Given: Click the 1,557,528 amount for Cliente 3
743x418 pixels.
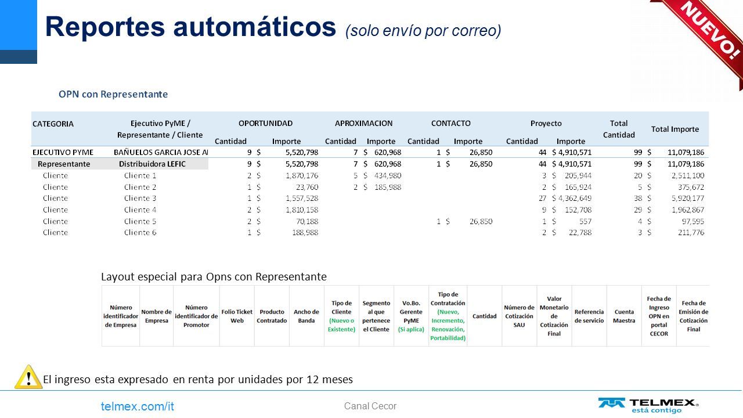Looking at the screenshot, I should (302, 198).
